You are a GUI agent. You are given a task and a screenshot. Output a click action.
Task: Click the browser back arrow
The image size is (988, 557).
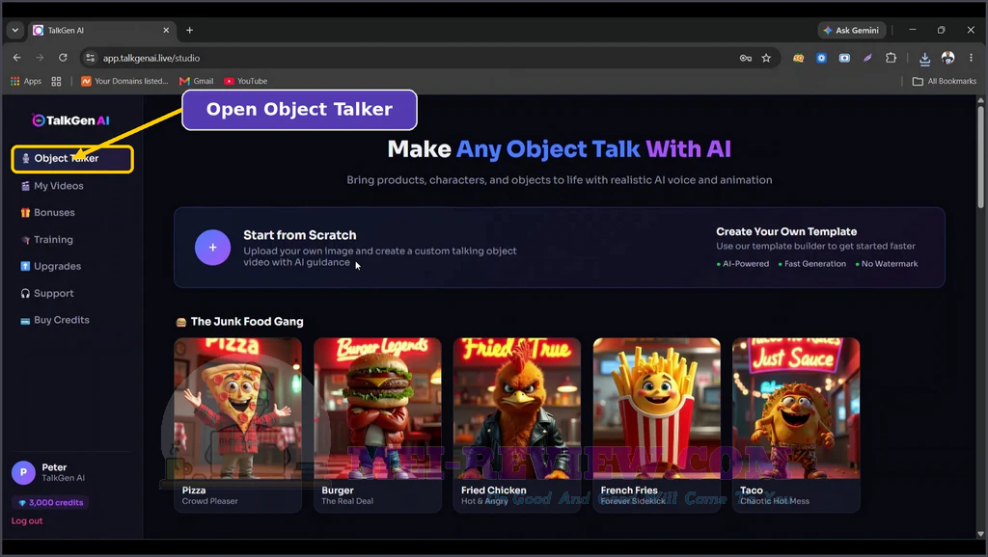(17, 58)
